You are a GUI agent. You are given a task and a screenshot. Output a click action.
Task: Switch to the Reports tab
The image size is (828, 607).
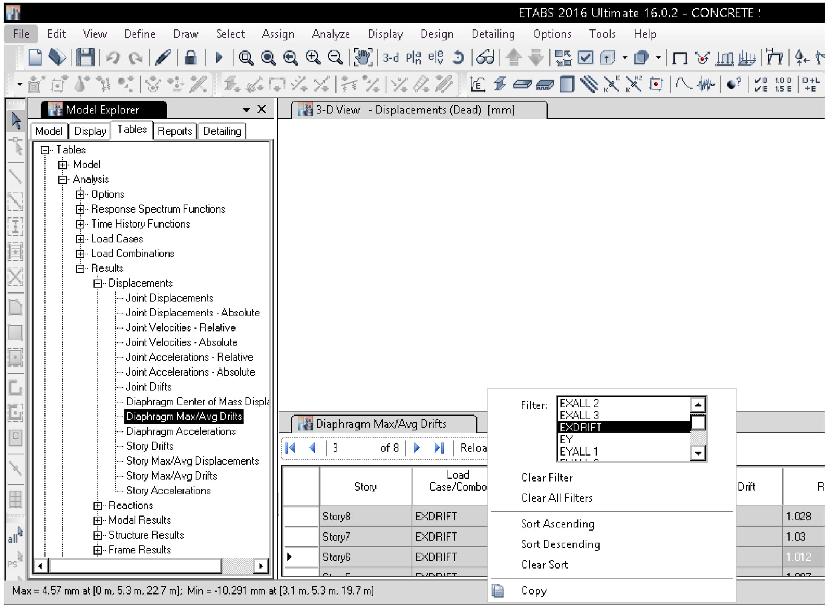click(175, 131)
